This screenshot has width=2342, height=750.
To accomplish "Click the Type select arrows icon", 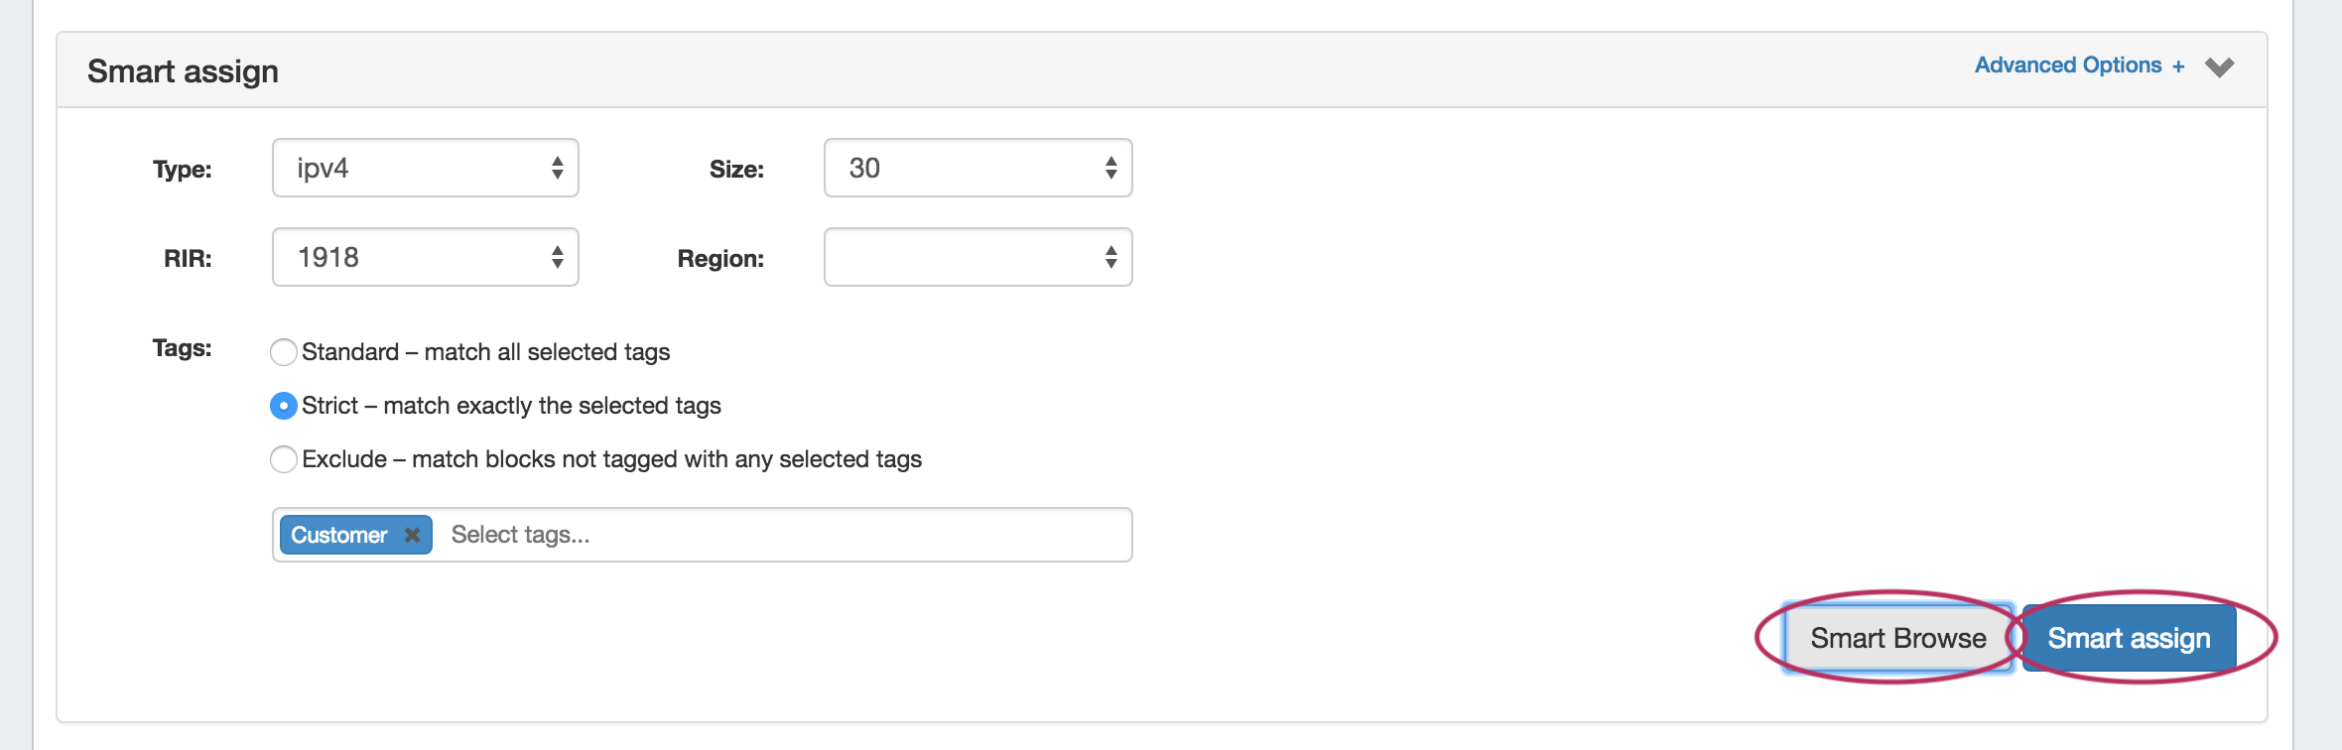I will tap(557, 169).
